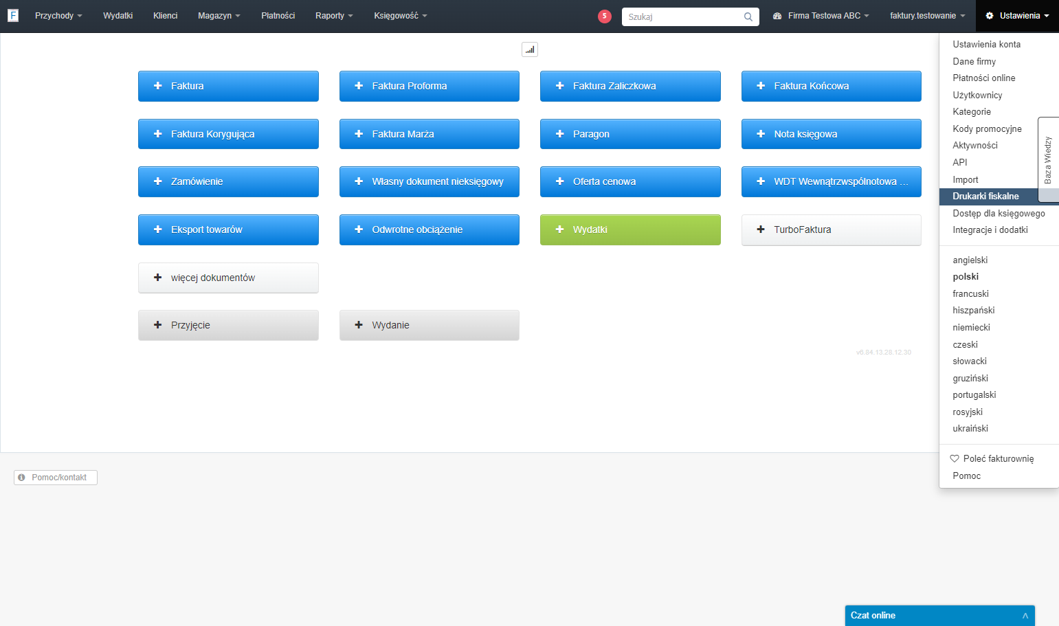
Task: Open Klienci in the navigation bar
Action: coord(166,16)
